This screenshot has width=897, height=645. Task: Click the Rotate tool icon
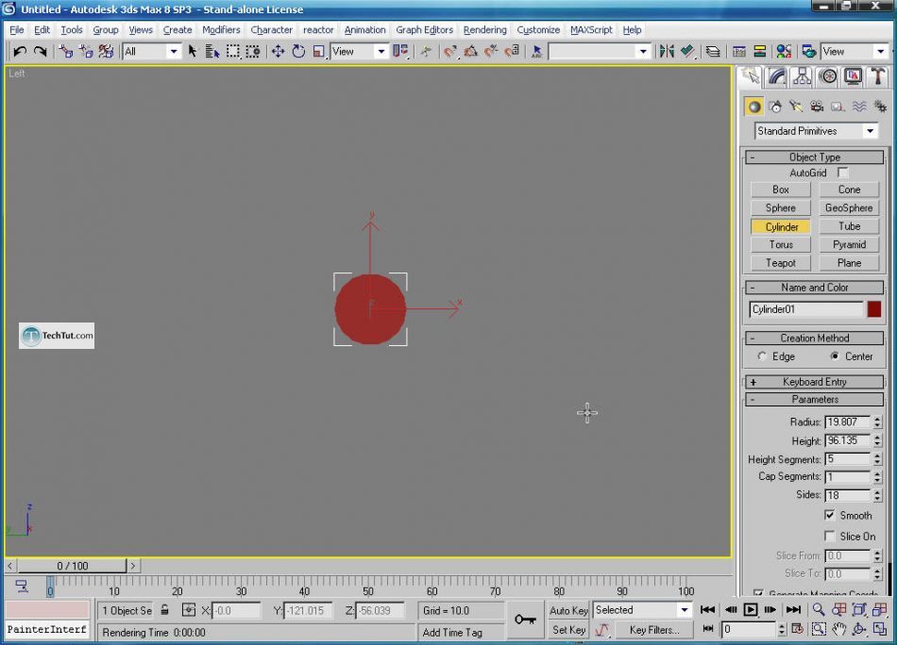tap(298, 51)
